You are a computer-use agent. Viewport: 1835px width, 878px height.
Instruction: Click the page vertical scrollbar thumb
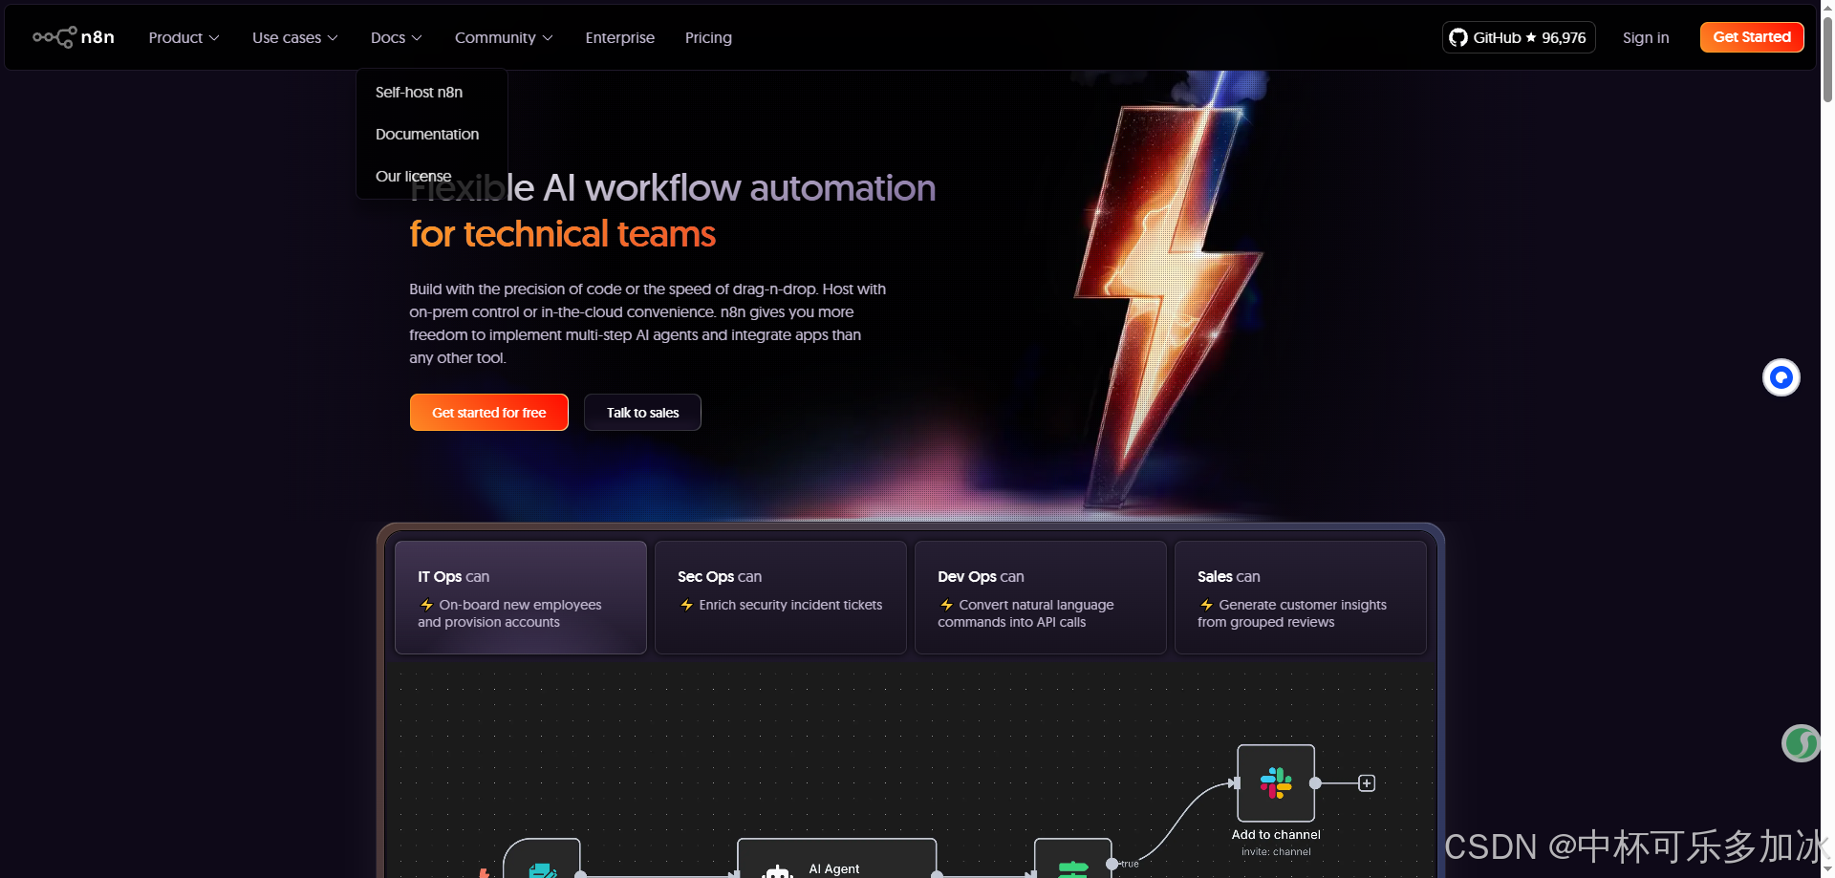click(1827, 57)
